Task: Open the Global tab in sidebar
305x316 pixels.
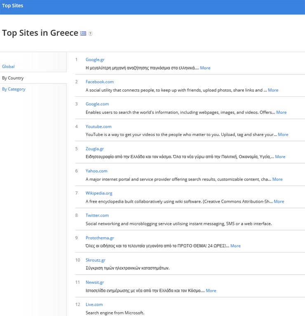Action: click(x=8, y=66)
